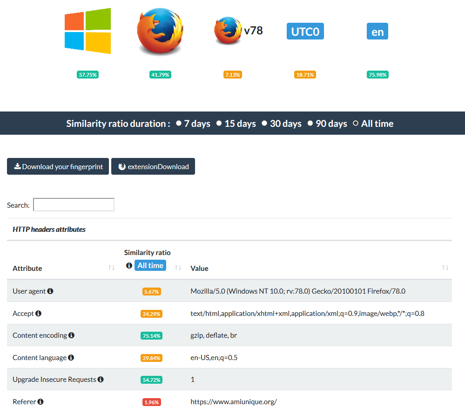Click the 18.71% timezone similarity badge
465x413 pixels.
(305, 75)
